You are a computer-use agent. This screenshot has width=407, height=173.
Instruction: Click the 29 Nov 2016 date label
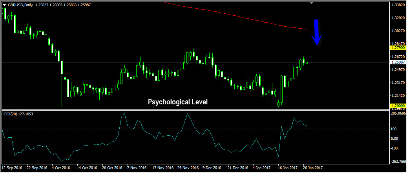[x=188, y=168]
